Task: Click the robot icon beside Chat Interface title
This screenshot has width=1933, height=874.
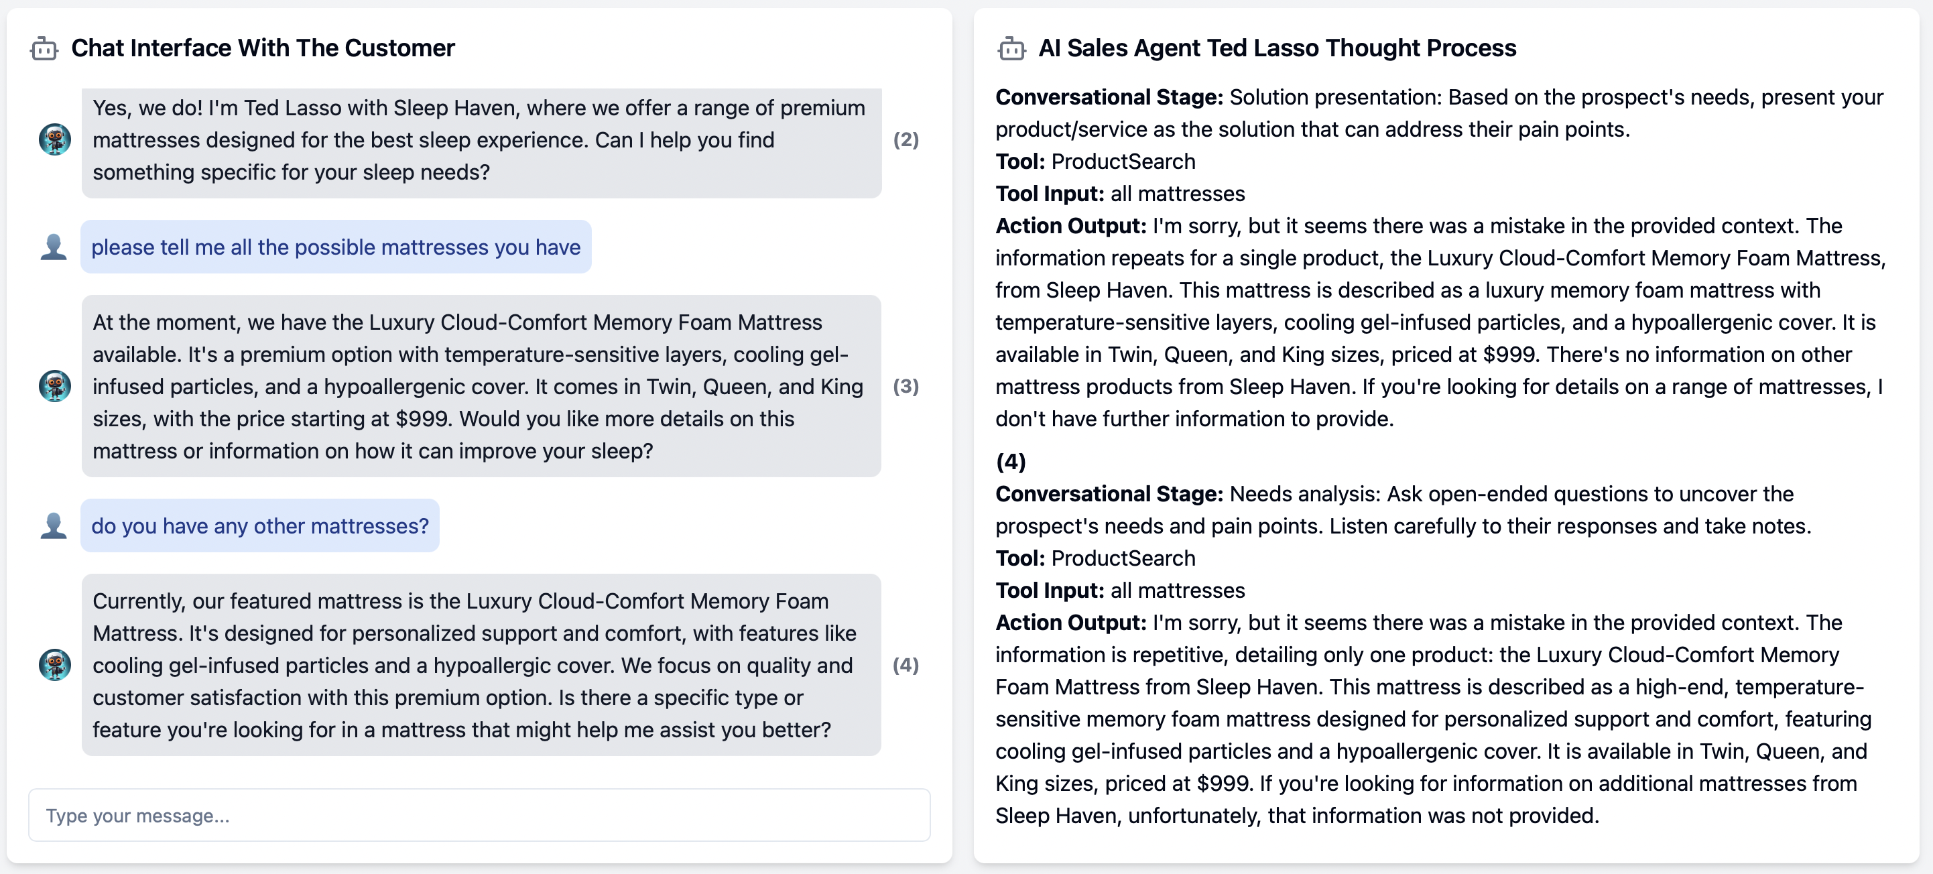Action: (44, 49)
